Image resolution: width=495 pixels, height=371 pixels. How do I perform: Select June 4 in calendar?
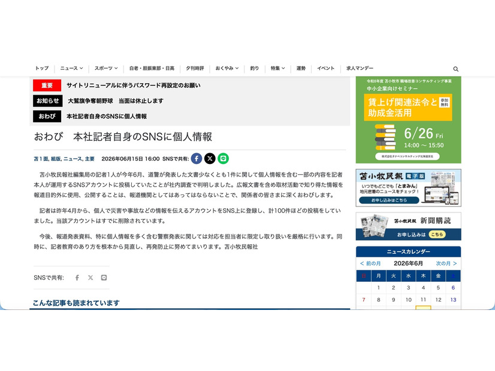pyautogui.click(x=423, y=288)
